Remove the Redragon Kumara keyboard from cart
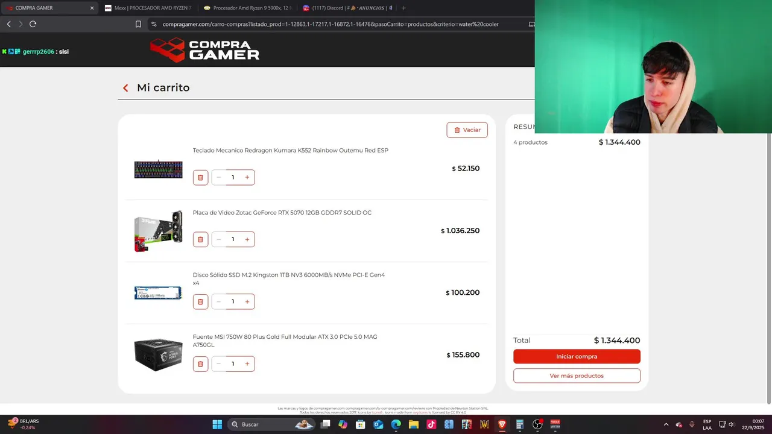 coord(200,177)
